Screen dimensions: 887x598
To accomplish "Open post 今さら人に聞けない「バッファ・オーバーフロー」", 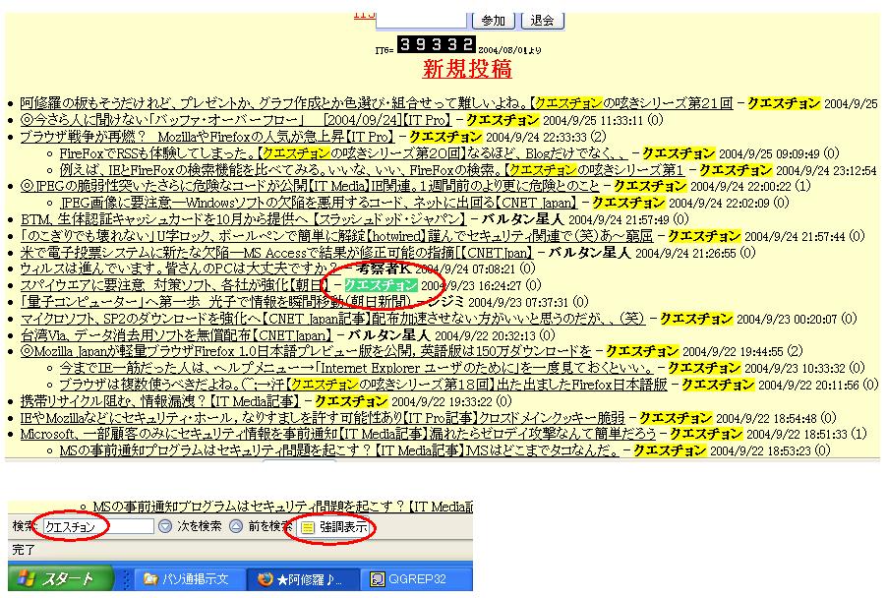I will pyautogui.click(x=235, y=120).
